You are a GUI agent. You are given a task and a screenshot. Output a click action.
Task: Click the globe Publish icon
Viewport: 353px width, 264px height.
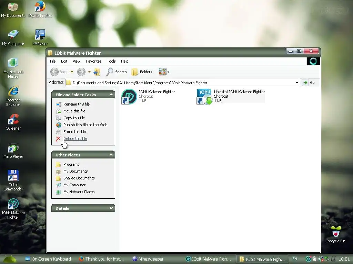click(59, 125)
